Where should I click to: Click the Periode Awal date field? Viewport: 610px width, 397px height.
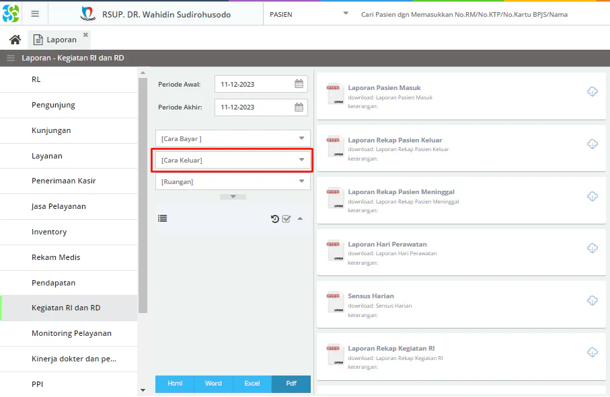click(261, 84)
